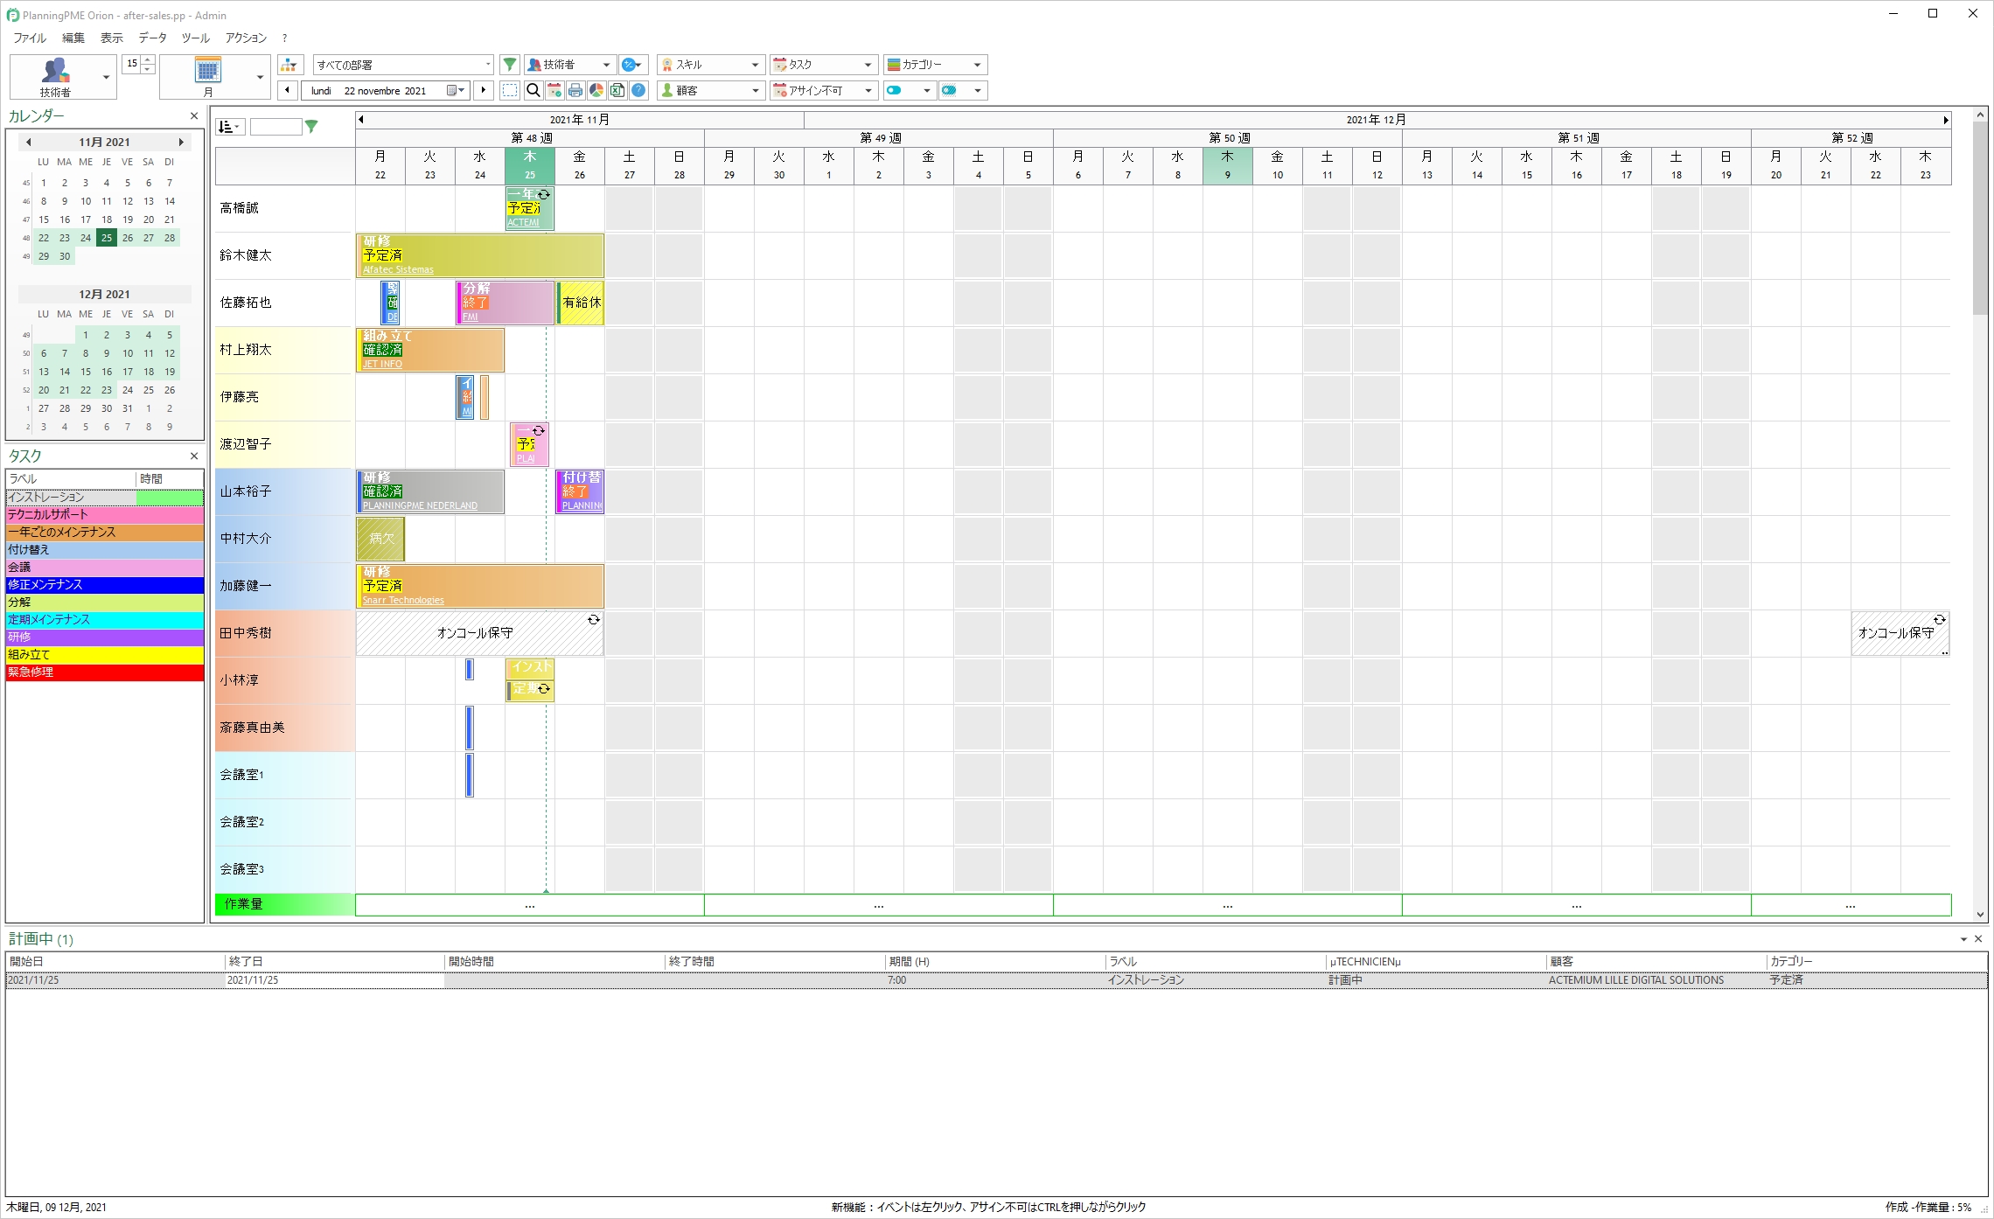Screen dimensions: 1994x1219
Task: Open the タスク filter dropdown
Action: tap(824, 65)
